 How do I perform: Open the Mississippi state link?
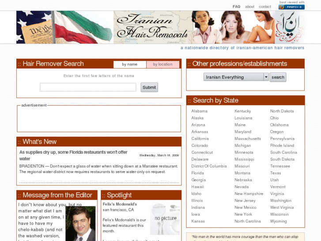tap(244, 159)
